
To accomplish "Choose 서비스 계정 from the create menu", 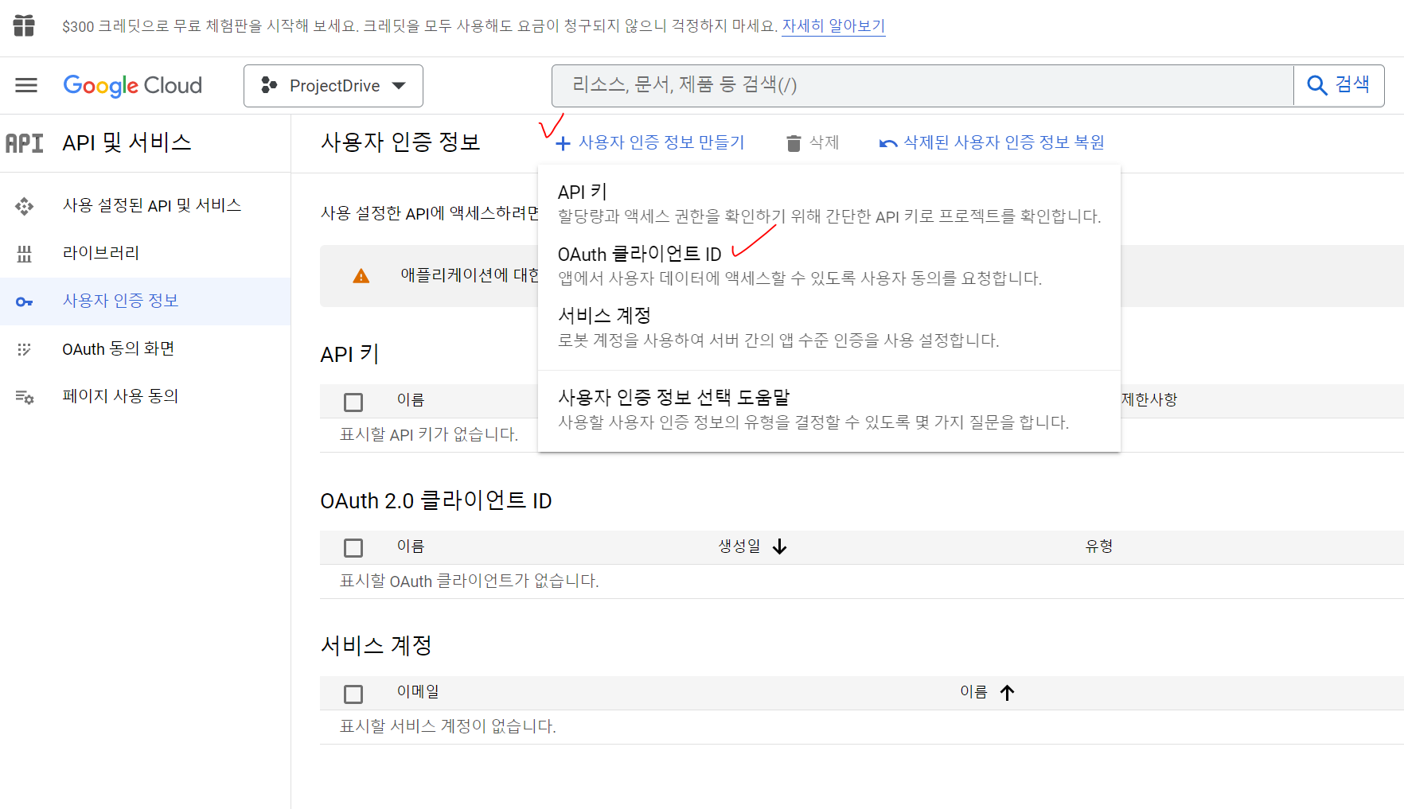I will tap(829, 328).
